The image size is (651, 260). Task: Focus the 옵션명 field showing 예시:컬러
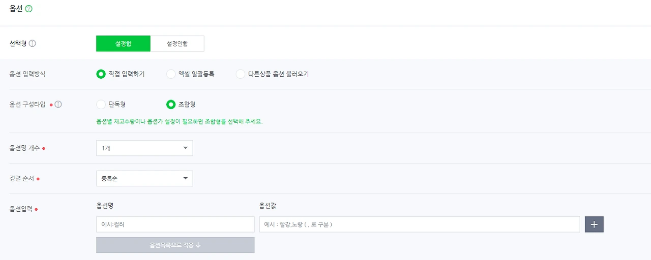pyautogui.click(x=175, y=224)
